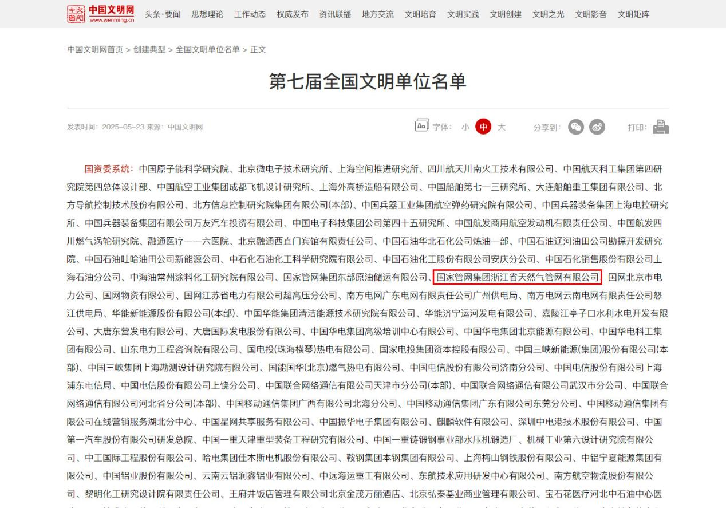This screenshot has height=508, width=726.
Task: Click the 字体: label
Action: [x=443, y=127]
